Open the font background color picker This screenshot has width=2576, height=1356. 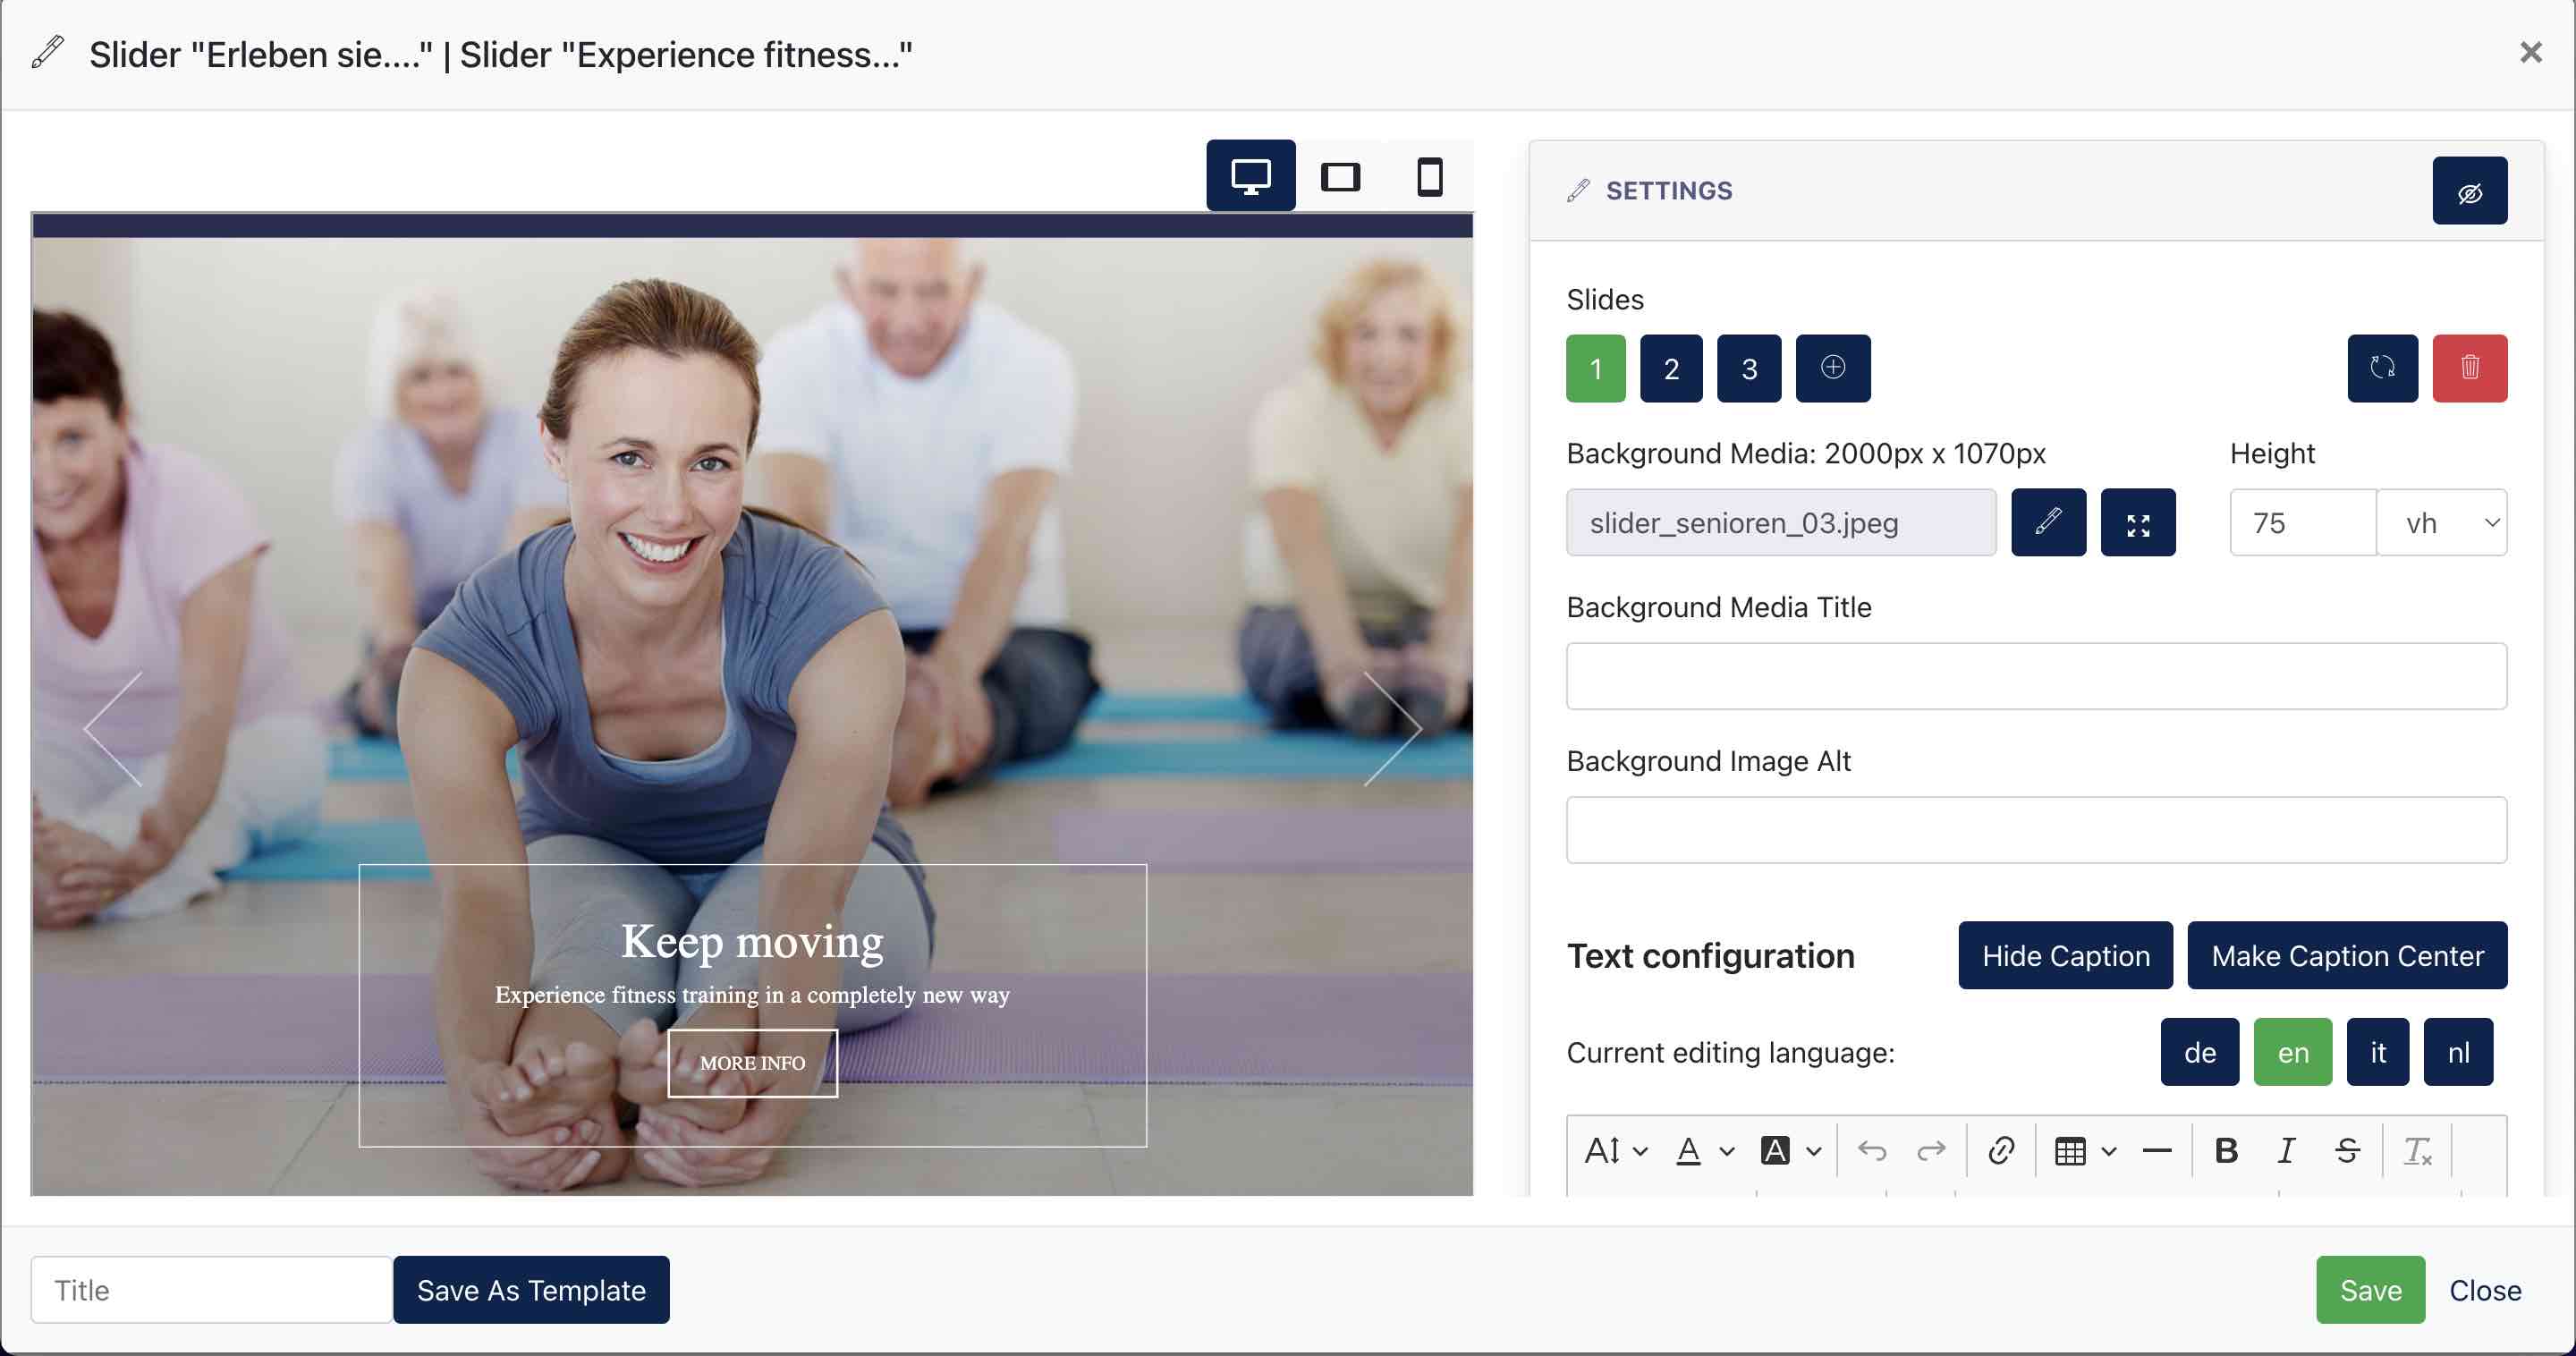1790,1150
